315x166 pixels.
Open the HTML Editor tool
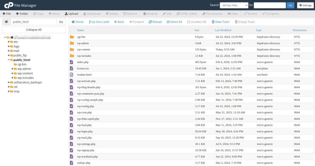[x=187, y=14]
